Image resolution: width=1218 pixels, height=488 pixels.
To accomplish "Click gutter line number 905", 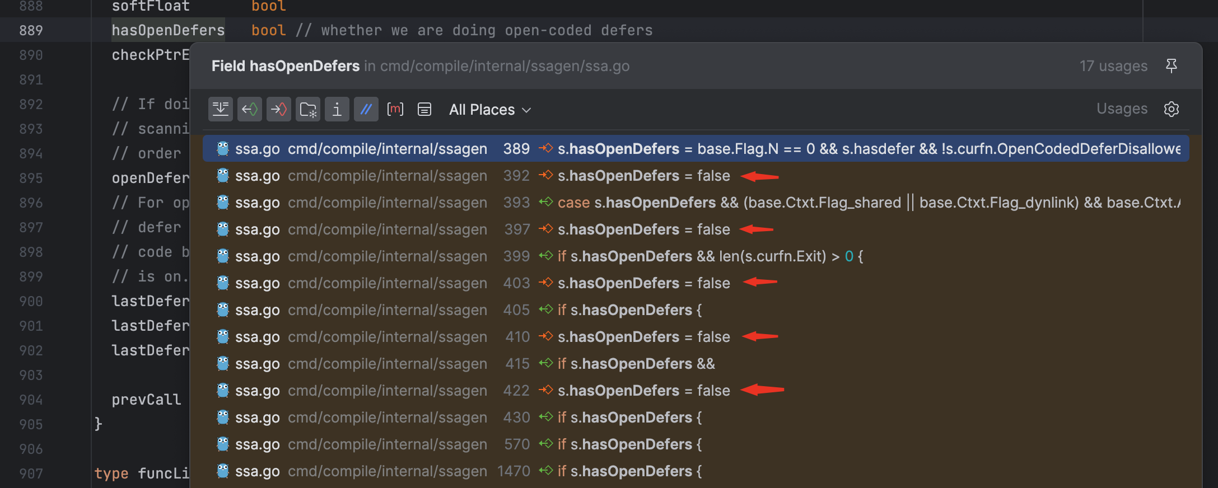I will pyautogui.click(x=31, y=424).
